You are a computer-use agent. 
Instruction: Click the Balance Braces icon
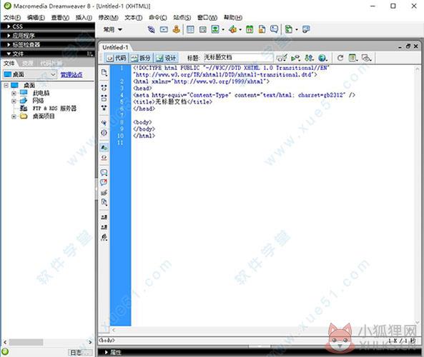point(104,133)
